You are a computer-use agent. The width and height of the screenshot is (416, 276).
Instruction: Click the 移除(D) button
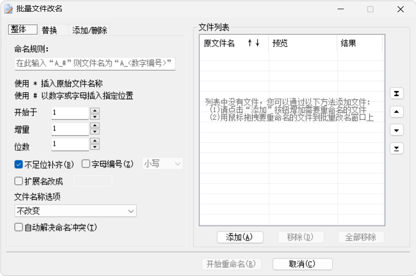click(301, 237)
